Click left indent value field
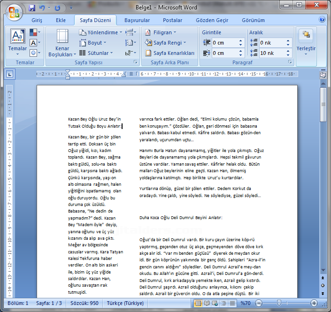This screenshot has height=312, width=331. (x=224, y=43)
